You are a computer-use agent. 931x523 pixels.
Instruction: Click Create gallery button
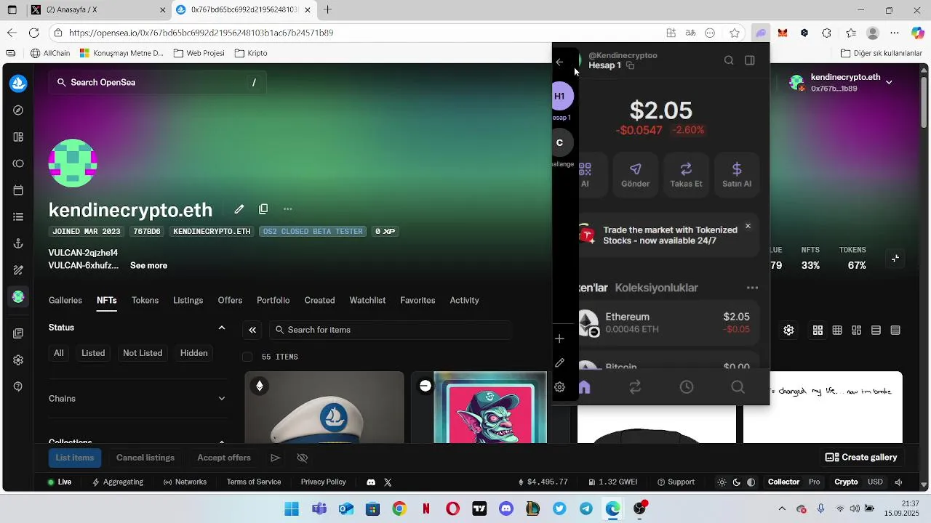861,458
